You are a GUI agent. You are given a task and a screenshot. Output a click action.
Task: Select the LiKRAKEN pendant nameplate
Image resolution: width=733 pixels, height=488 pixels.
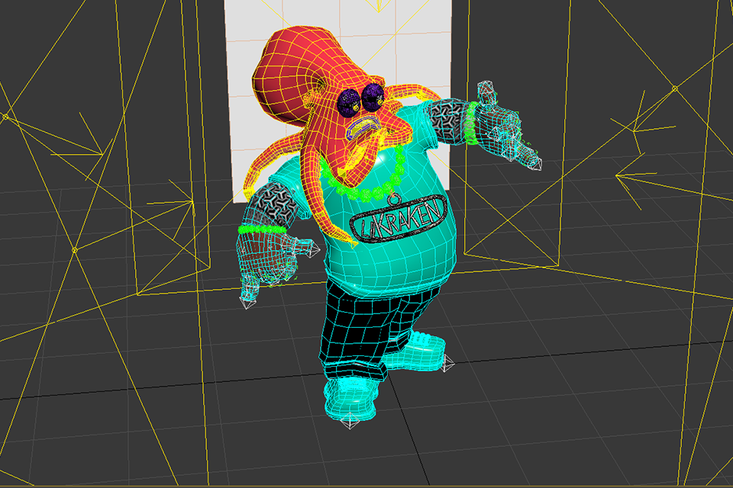pyautogui.click(x=398, y=219)
